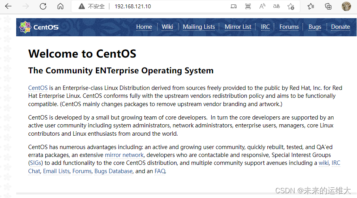Go back with the browser back arrow
The width and height of the screenshot is (357, 198).
pyautogui.click(x=8, y=6)
